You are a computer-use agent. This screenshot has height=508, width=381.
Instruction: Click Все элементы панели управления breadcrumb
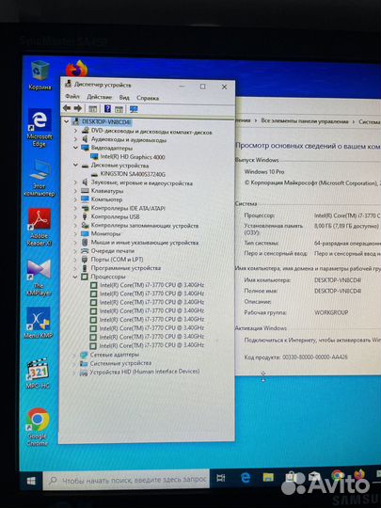coord(305,121)
